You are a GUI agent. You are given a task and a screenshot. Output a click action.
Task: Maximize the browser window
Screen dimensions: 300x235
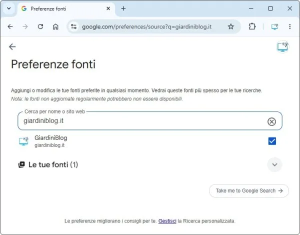[270, 8]
